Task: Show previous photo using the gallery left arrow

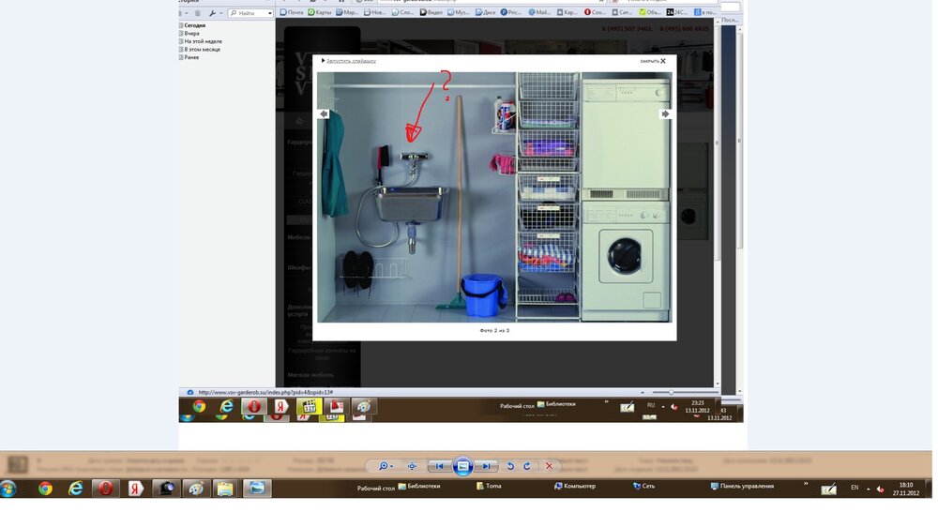Action: (x=324, y=113)
